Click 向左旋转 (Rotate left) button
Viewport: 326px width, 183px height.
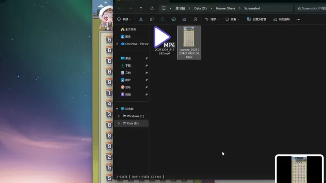[x=282, y=19]
